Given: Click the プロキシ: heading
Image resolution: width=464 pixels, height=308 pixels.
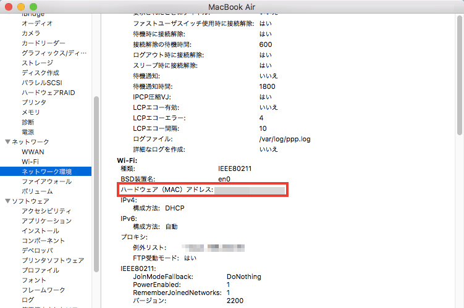Looking at the screenshot, I should click(x=134, y=237).
